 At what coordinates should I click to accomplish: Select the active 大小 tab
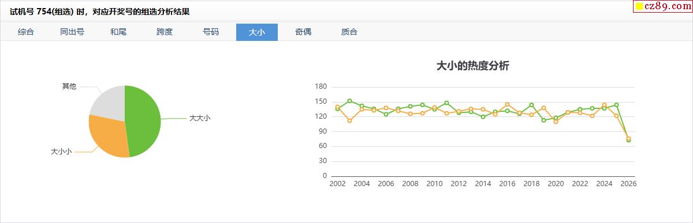tap(257, 32)
